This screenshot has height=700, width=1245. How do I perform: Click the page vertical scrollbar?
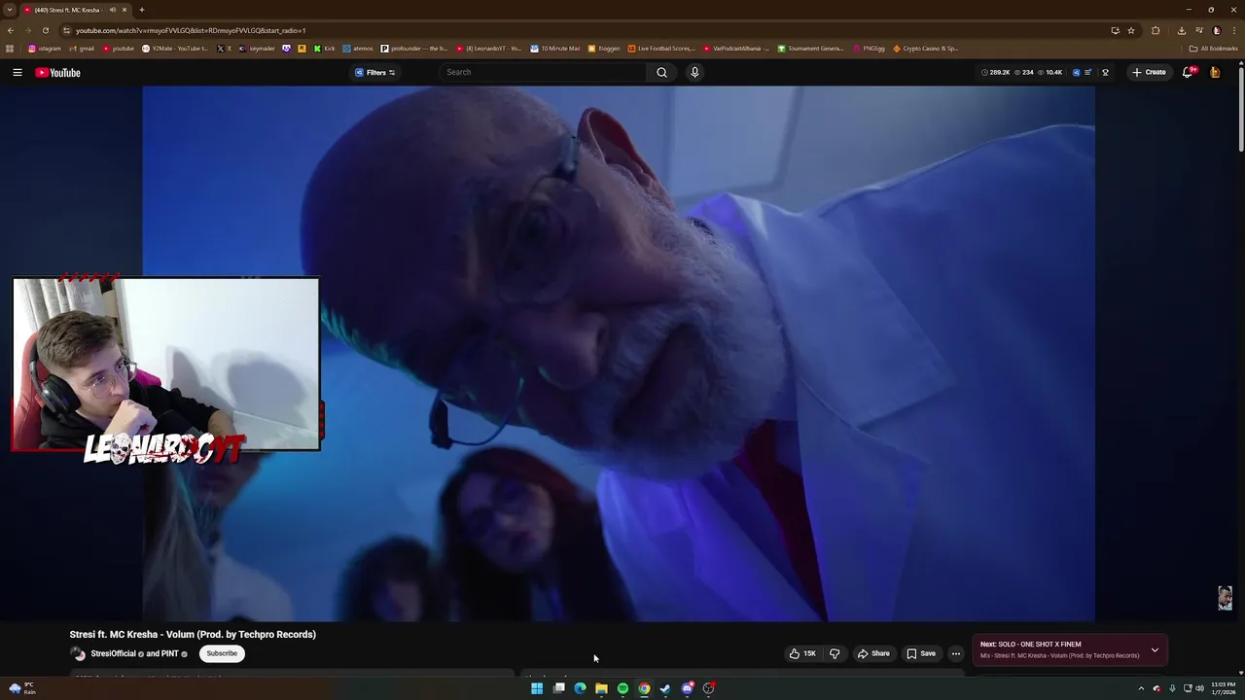(1241, 112)
